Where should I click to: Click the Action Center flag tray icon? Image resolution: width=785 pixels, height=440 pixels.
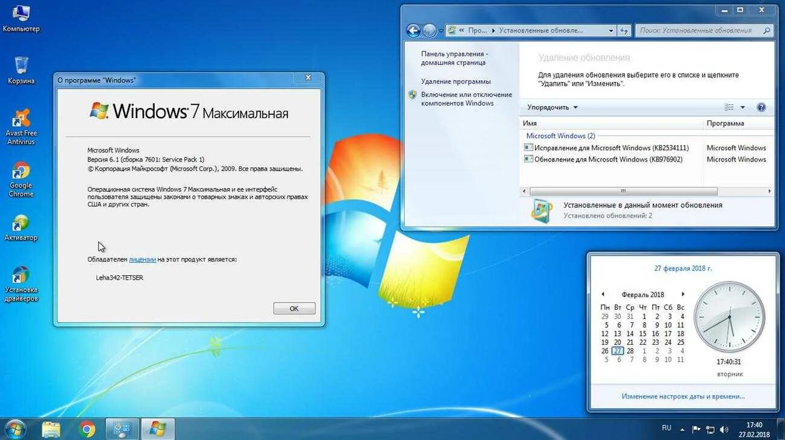696,430
